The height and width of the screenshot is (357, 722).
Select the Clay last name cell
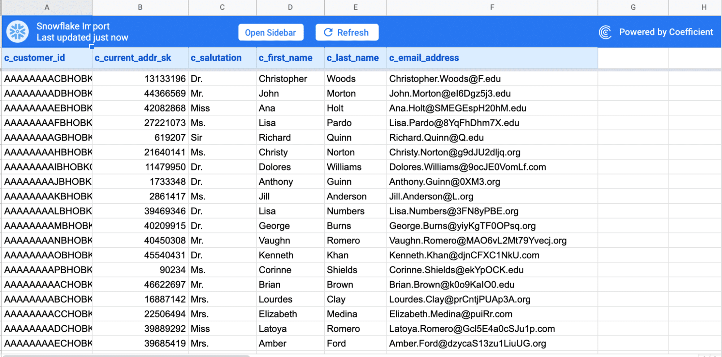(x=355, y=299)
